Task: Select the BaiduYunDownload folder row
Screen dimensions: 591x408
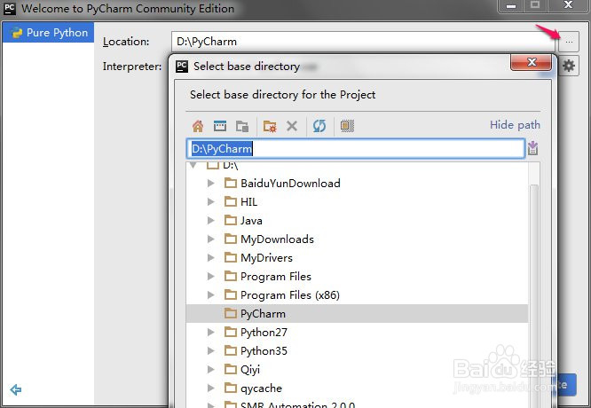Action: [x=358, y=183]
